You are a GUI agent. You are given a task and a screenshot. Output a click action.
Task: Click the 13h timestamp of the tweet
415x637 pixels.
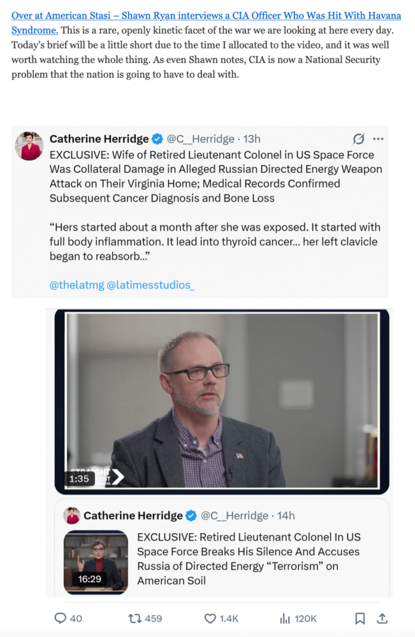252,139
